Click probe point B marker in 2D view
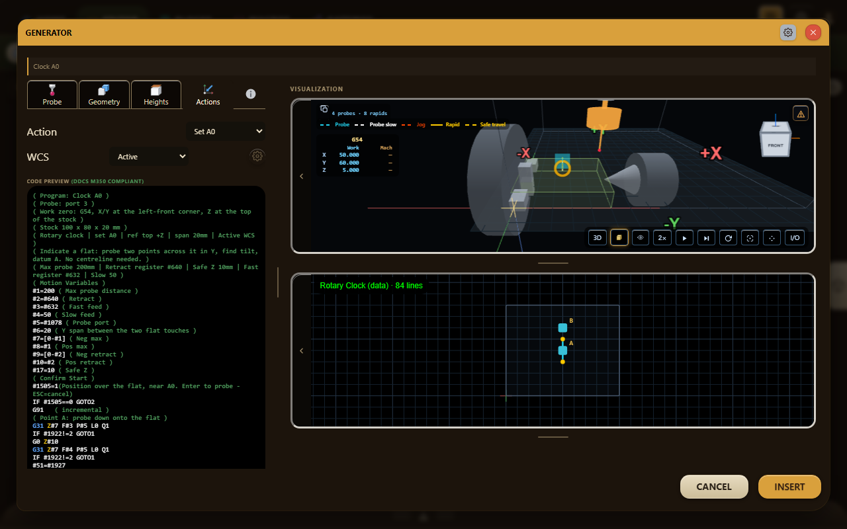Screen dimensions: 847x529 (562, 327)
